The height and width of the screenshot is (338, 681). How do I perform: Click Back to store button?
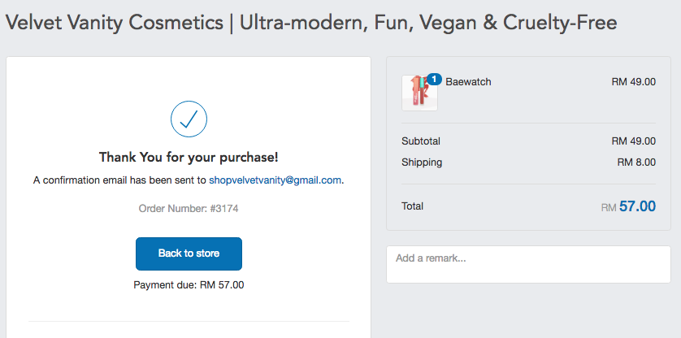(189, 253)
